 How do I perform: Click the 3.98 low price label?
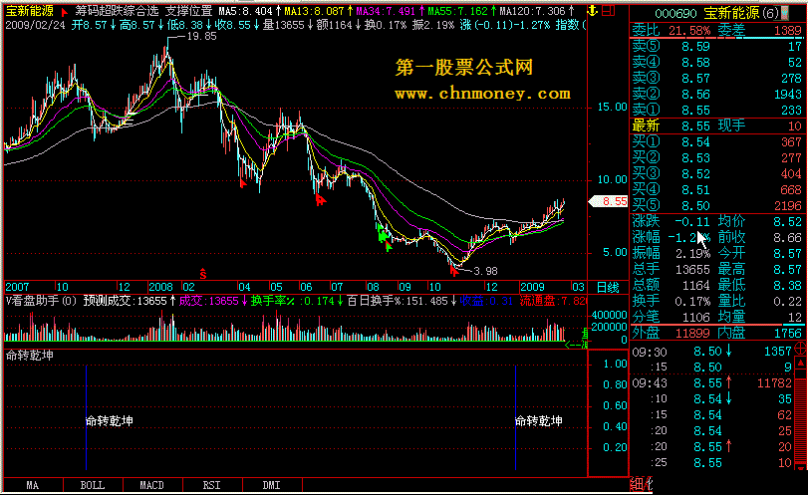[x=485, y=271]
